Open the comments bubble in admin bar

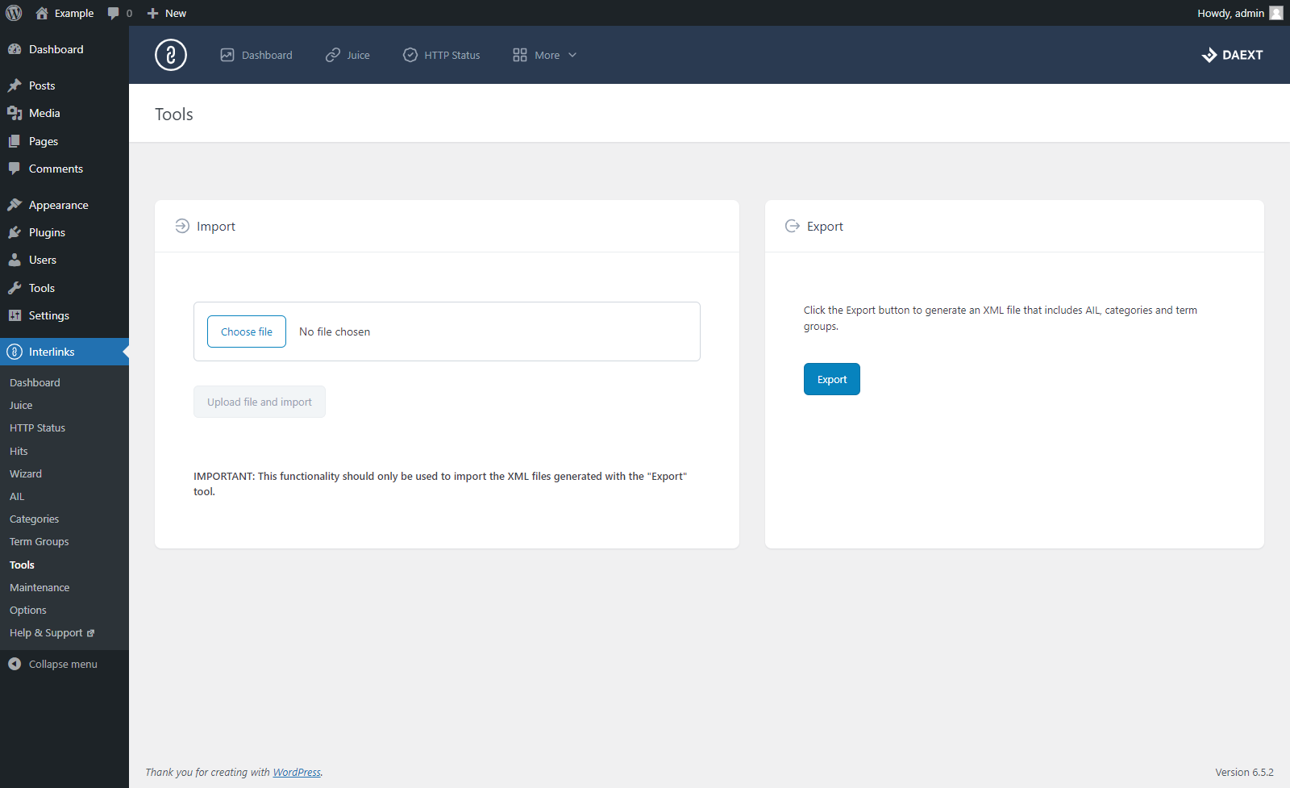click(119, 13)
